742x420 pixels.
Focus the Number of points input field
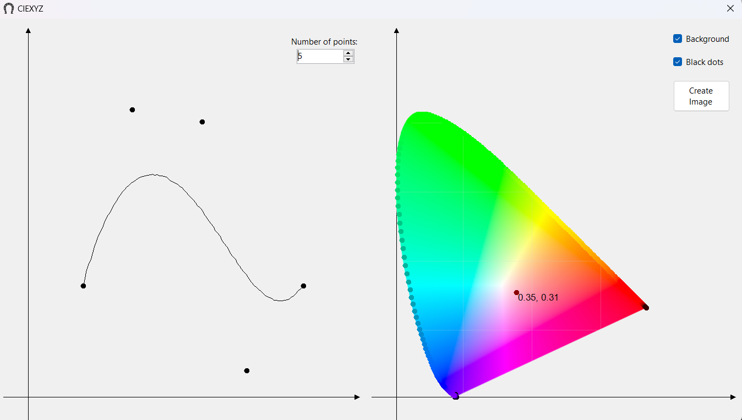coord(320,56)
